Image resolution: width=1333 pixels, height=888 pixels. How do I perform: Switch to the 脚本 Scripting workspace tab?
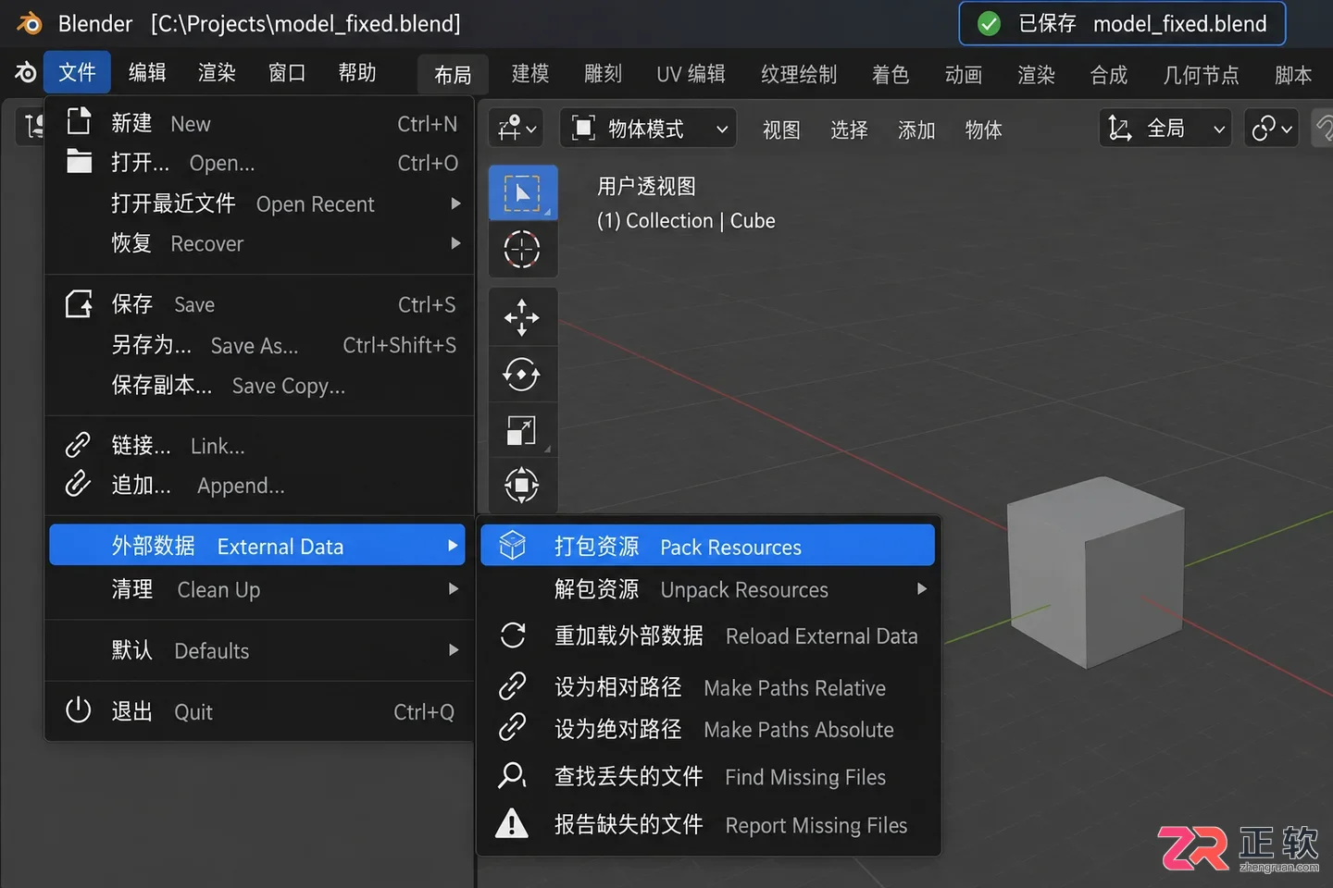click(x=1293, y=74)
